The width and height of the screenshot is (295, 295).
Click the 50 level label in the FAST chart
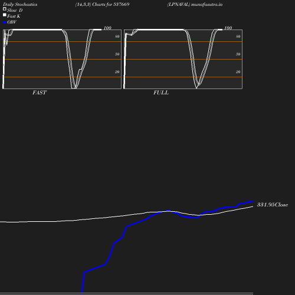(x=117, y=37)
